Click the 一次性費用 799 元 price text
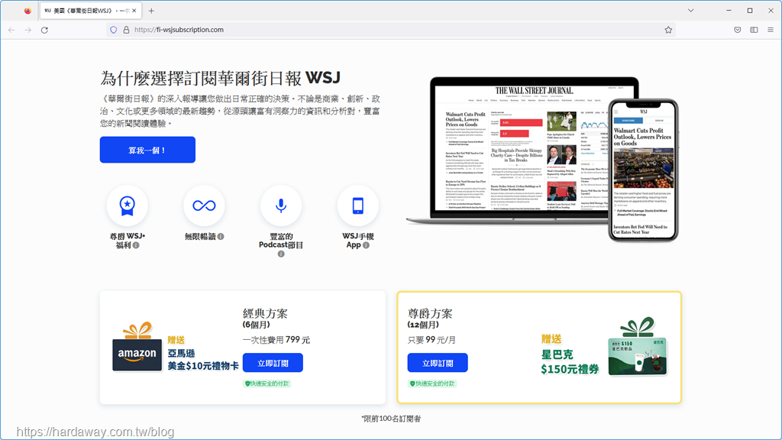782x440 pixels. pyautogui.click(x=276, y=340)
